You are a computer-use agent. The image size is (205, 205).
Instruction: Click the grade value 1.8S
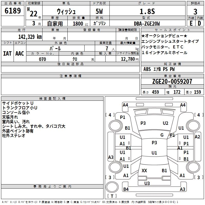click(147, 12)
